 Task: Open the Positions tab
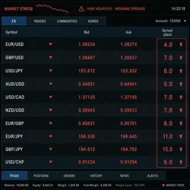41,176
